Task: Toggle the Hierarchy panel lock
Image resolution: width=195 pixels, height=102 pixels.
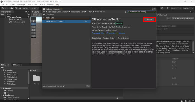Action: (26, 11)
